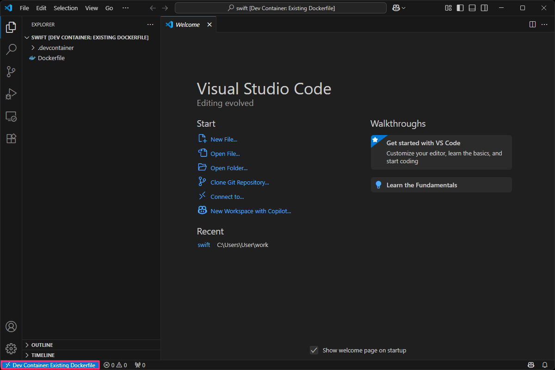Open Dockerfile in the explorer
The image size is (555, 370).
click(x=92, y=58)
